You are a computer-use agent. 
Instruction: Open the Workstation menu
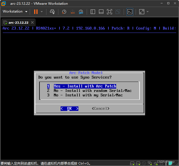tap(15, 11)
